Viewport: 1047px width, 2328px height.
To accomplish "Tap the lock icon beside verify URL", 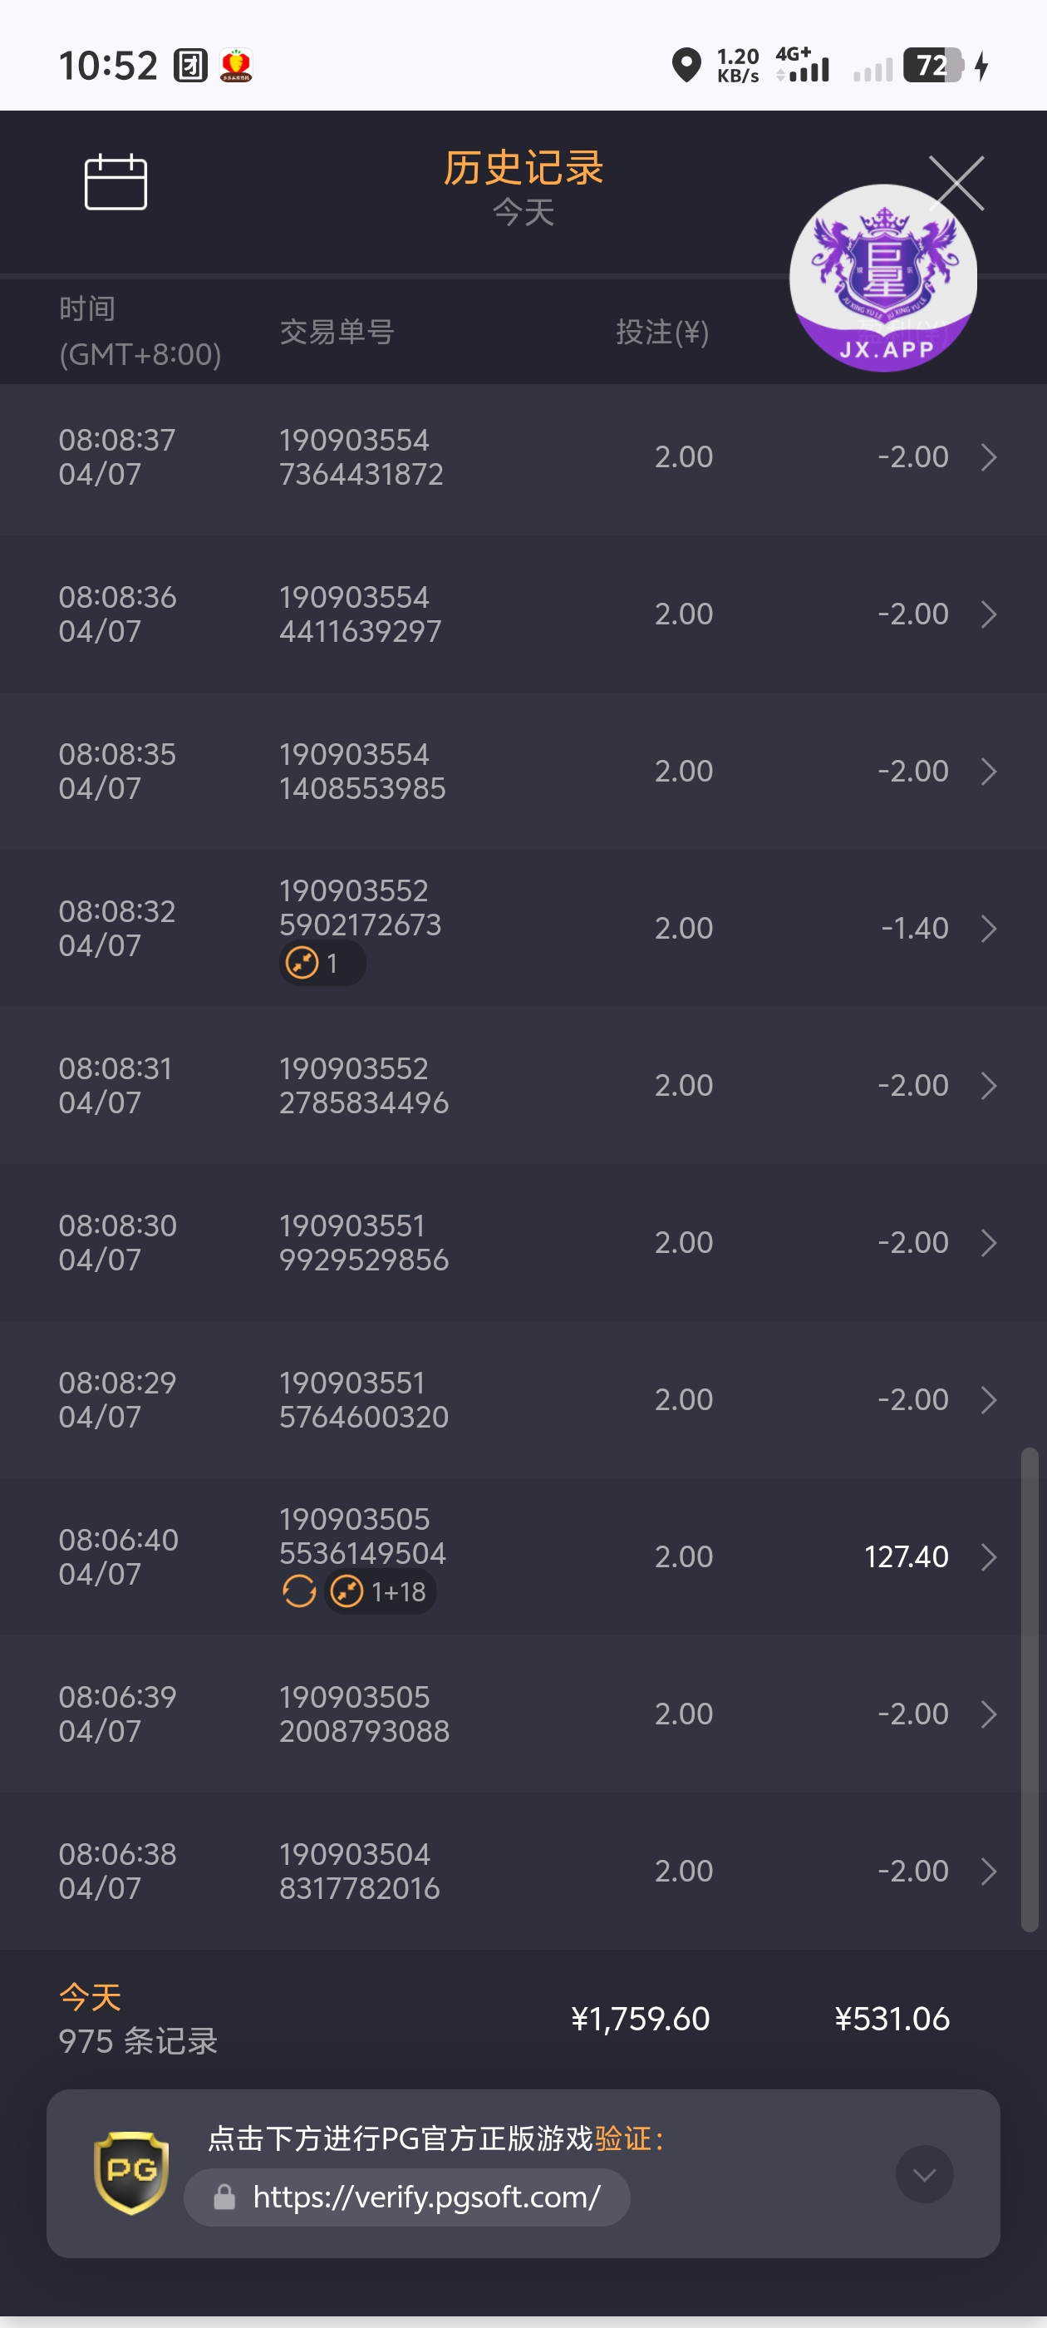I will point(224,2197).
